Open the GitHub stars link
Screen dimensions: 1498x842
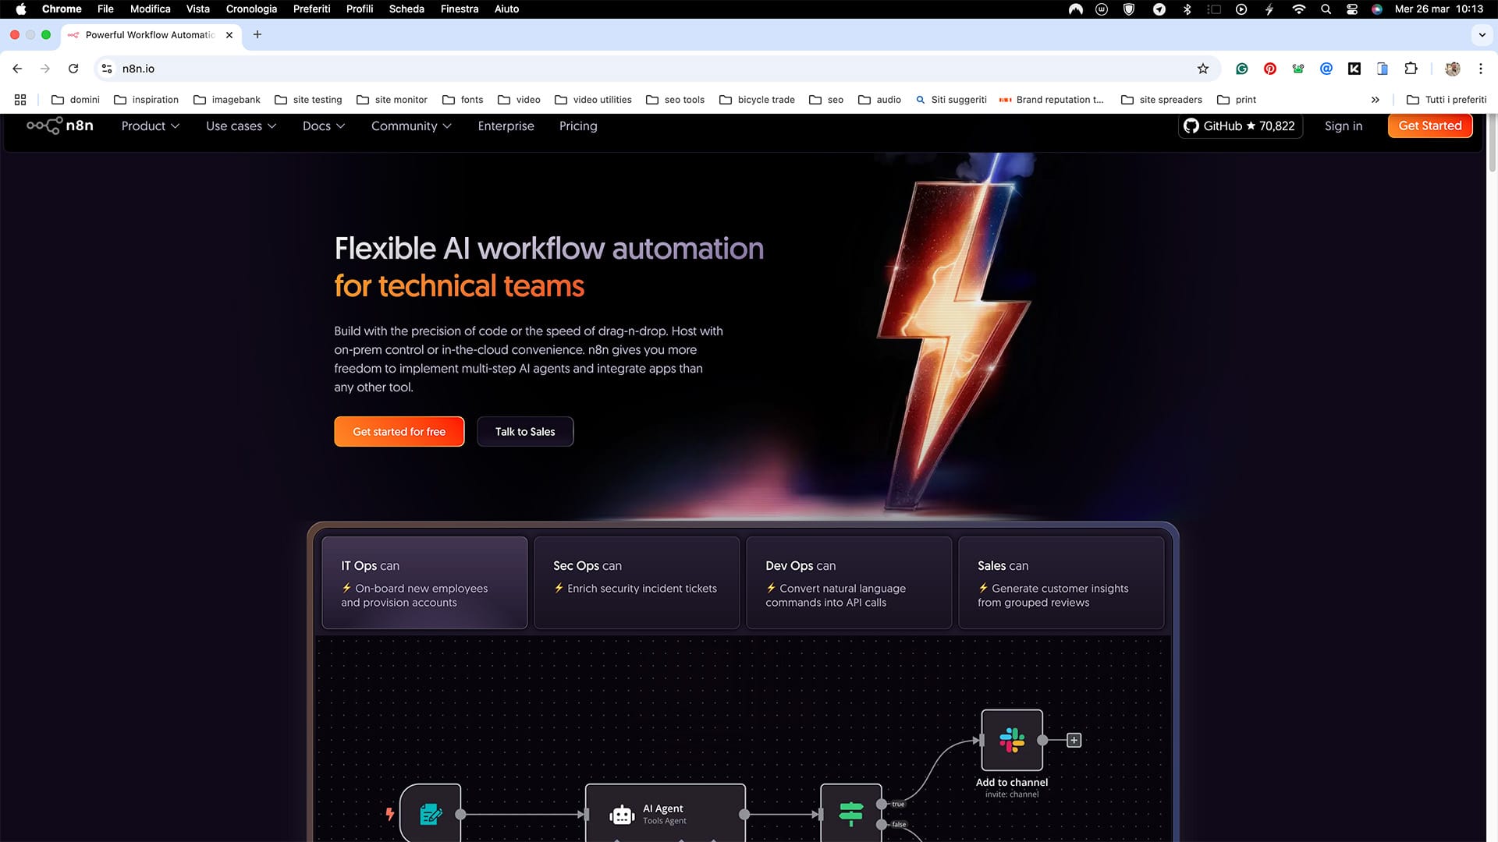(1240, 126)
